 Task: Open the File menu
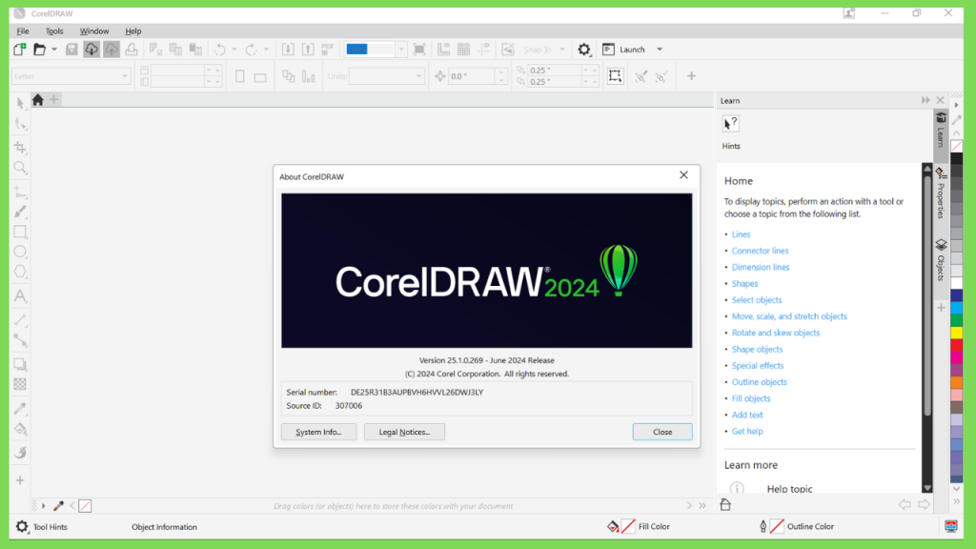tap(23, 31)
